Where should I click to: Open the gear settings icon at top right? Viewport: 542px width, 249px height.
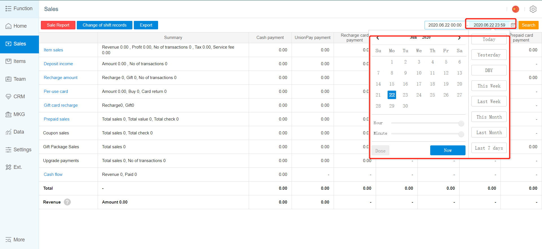pyautogui.click(x=533, y=9)
